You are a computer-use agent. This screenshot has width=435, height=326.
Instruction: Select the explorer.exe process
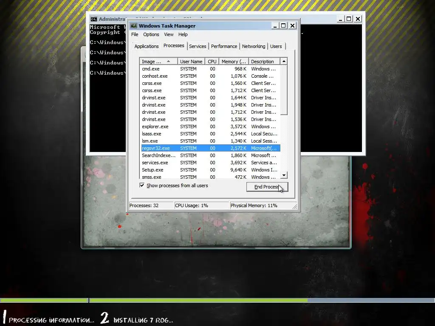[210, 126]
